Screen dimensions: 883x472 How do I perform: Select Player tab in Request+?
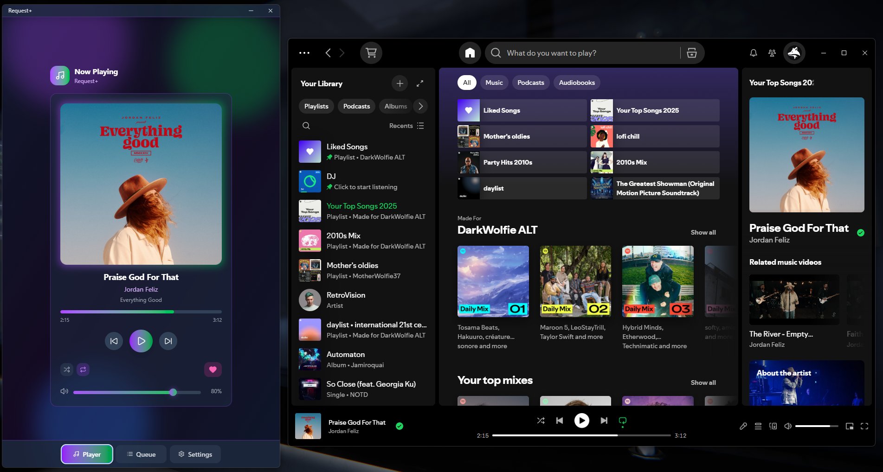click(x=87, y=454)
